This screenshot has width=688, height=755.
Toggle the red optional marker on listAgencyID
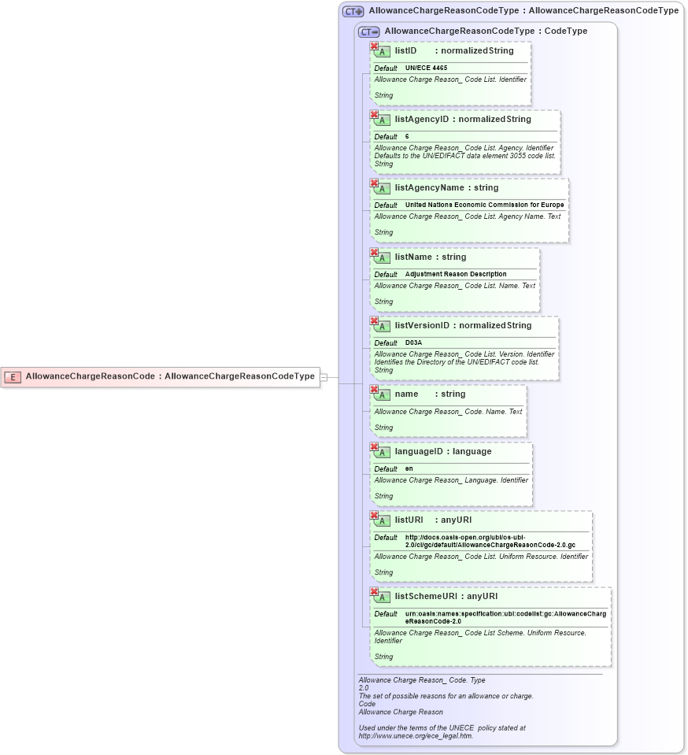[375, 114]
